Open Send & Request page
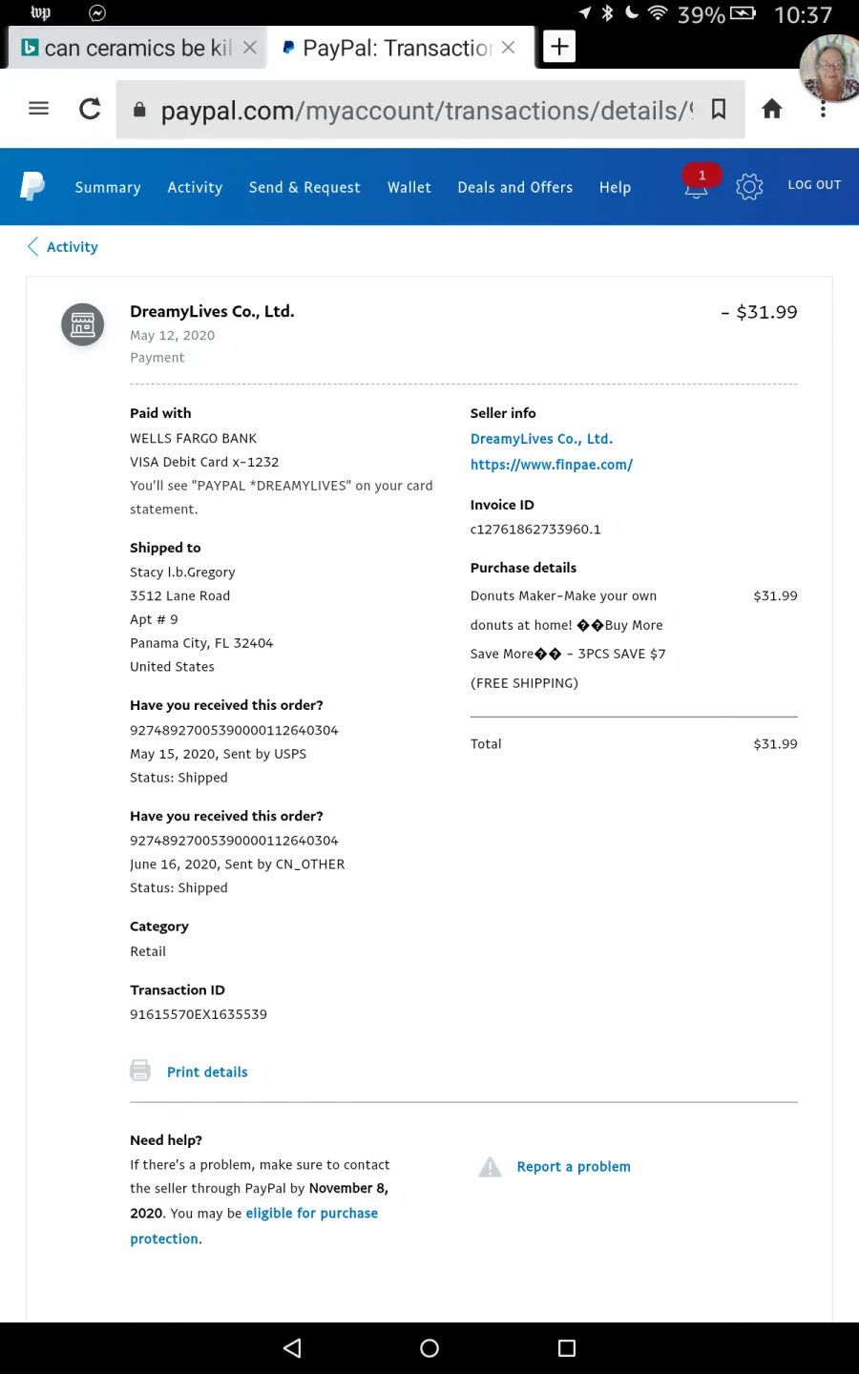The height and width of the screenshot is (1374, 859). (x=304, y=188)
